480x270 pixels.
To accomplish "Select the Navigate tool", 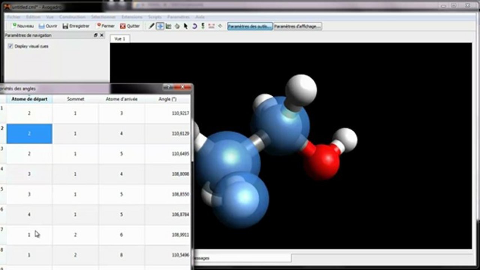I will coord(160,26).
